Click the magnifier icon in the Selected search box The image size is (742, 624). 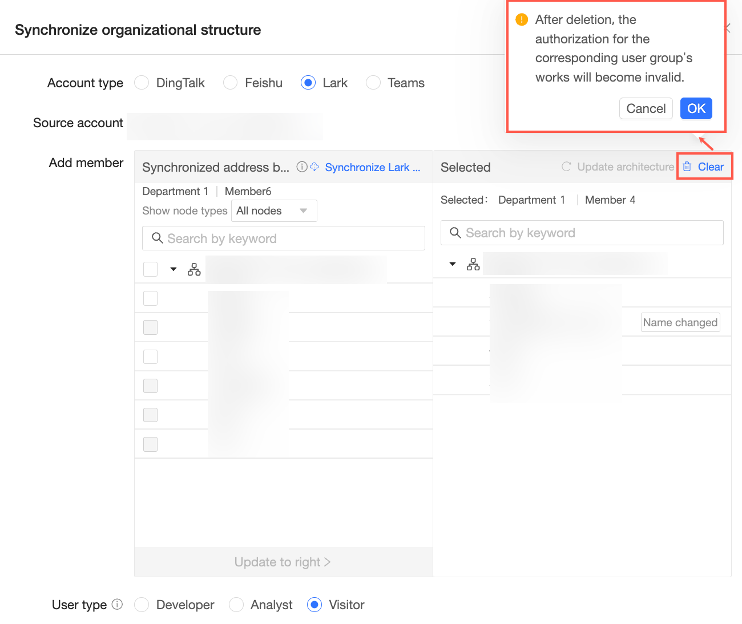(455, 233)
